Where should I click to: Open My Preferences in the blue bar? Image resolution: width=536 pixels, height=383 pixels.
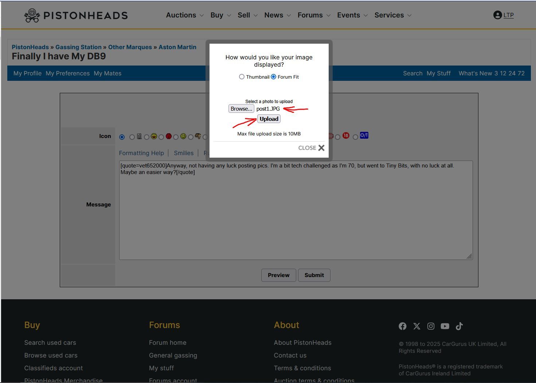(x=67, y=73)
